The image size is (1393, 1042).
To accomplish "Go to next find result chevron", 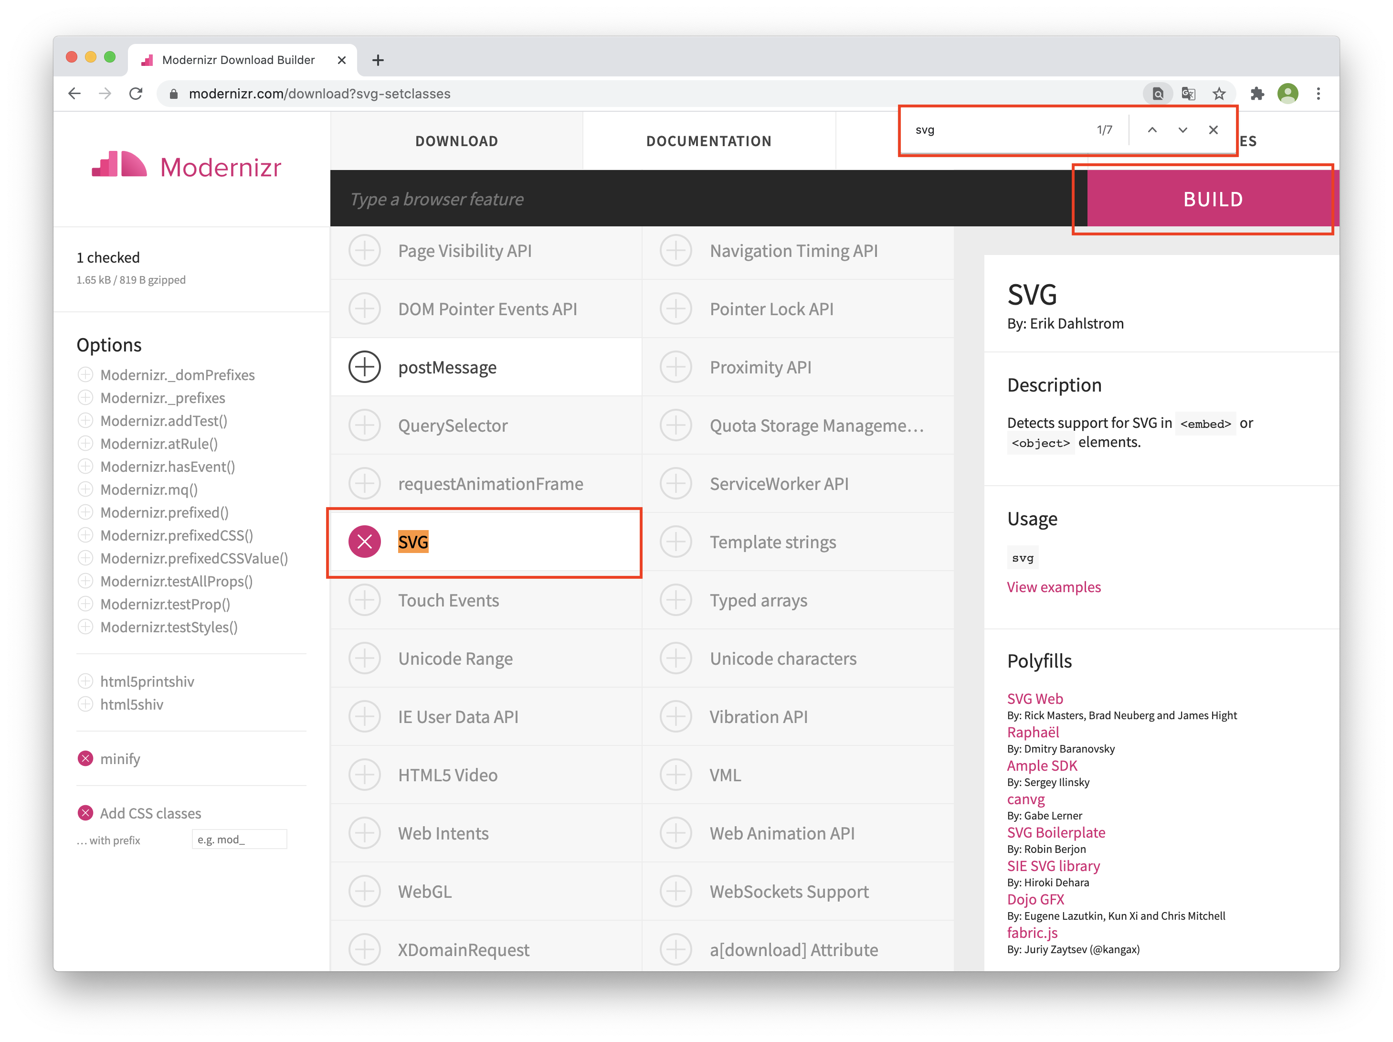I will coord(1182,130).
